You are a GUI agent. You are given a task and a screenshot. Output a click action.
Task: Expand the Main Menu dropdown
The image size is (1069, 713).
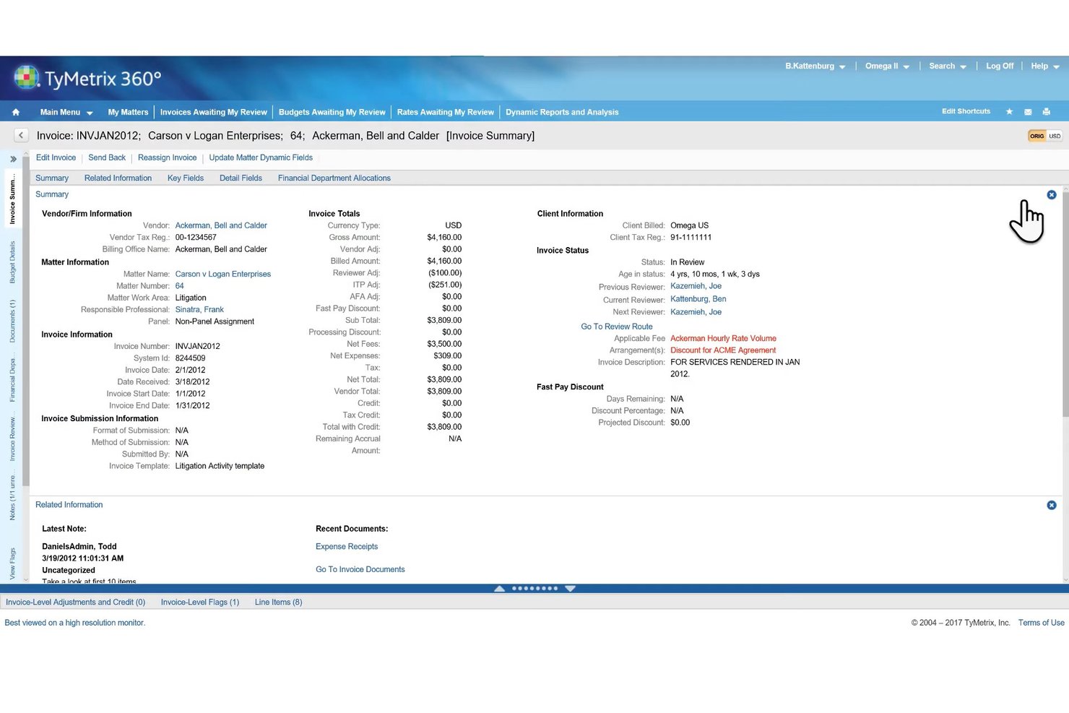point(66,113)
